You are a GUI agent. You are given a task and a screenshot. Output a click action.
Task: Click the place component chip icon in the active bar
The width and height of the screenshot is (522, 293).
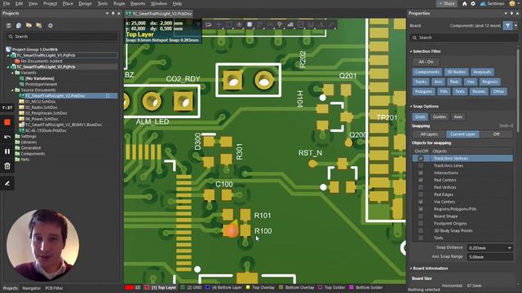pyautogui.click(x=250, y=24)
